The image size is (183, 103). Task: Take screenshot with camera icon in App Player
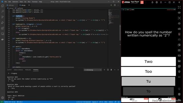tap(179, 50)
